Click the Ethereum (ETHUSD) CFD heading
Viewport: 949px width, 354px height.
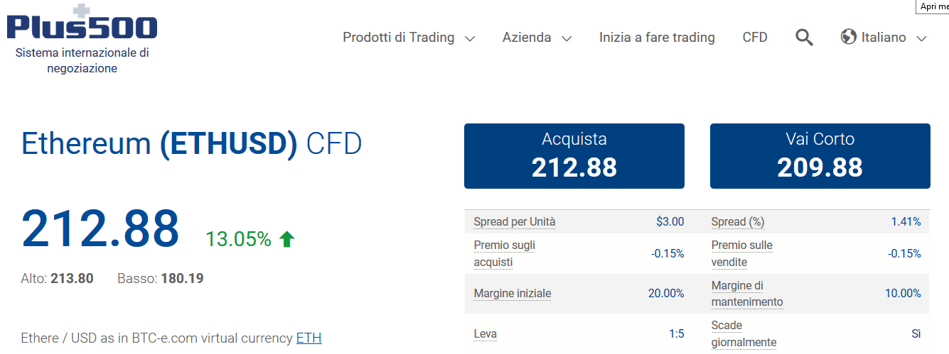point(192,144)
